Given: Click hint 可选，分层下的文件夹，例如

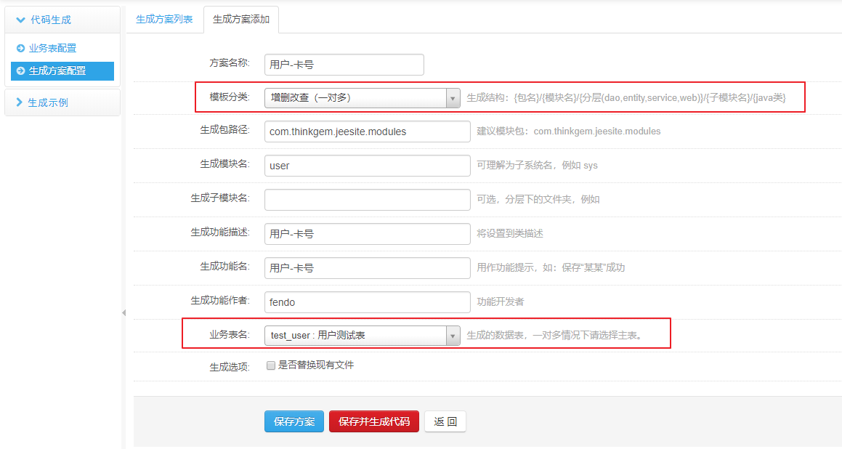Looking at the screenshot, I should [538, 199].
